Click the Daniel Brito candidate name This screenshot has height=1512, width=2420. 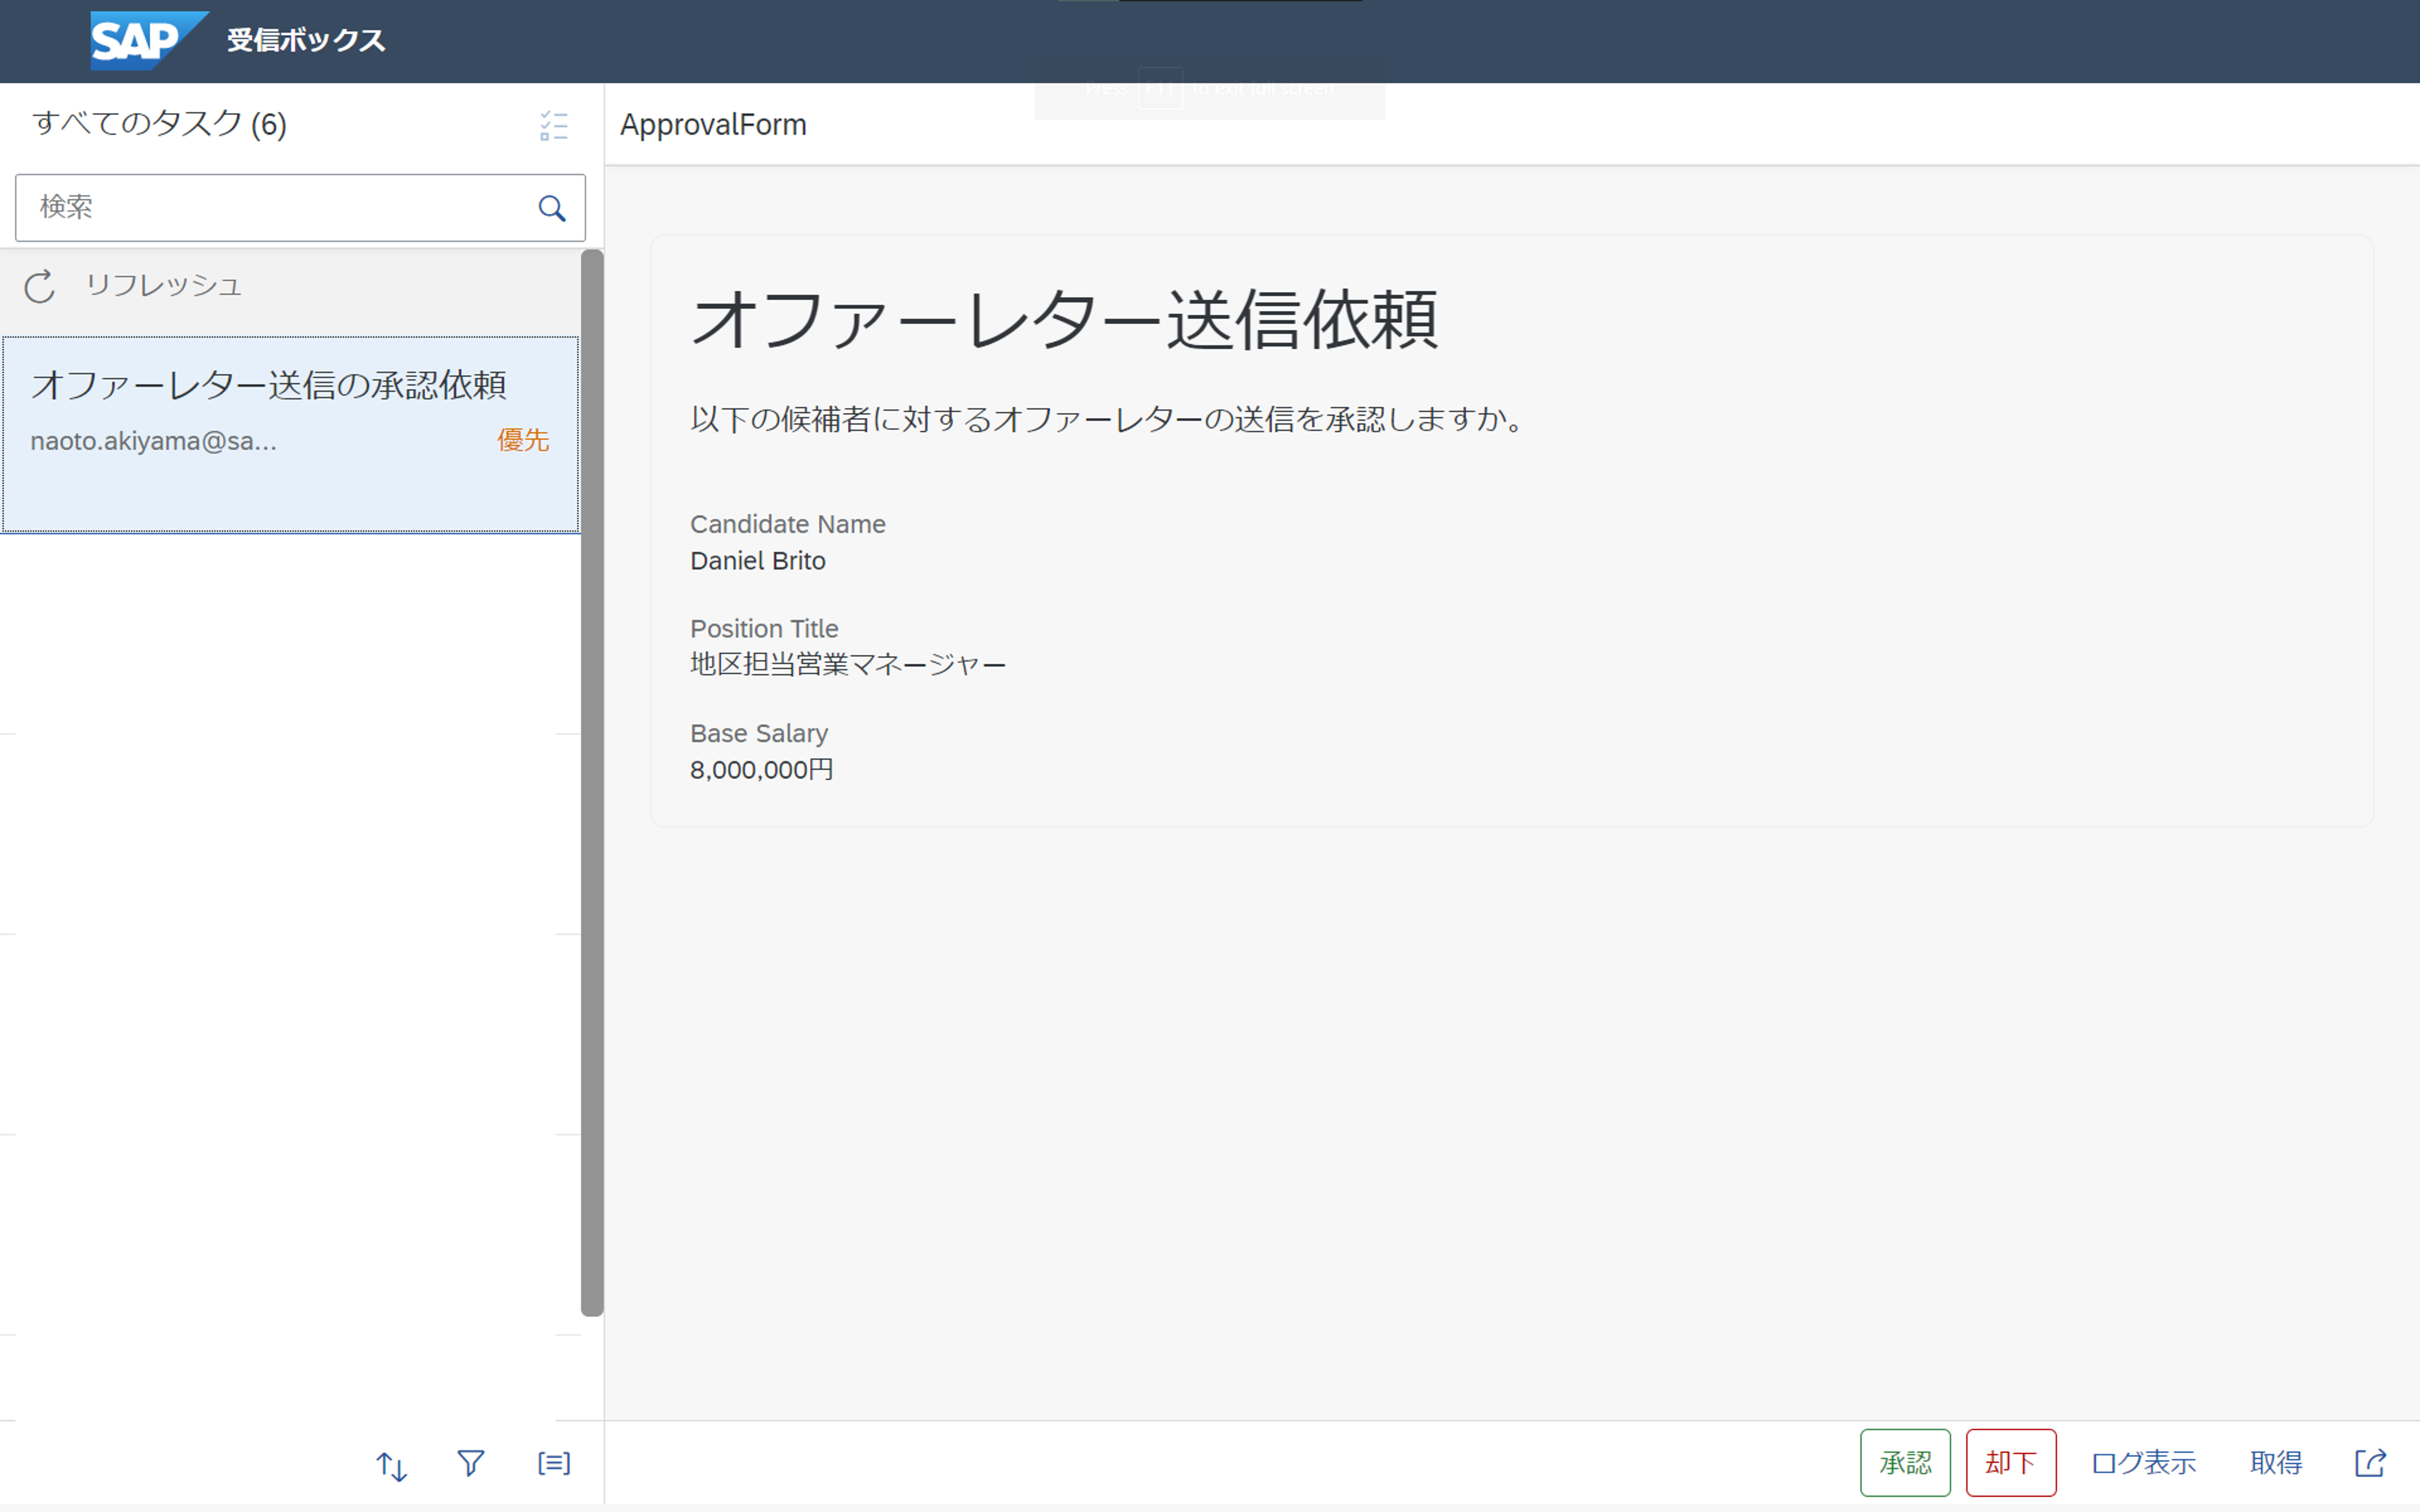[757, 561]
